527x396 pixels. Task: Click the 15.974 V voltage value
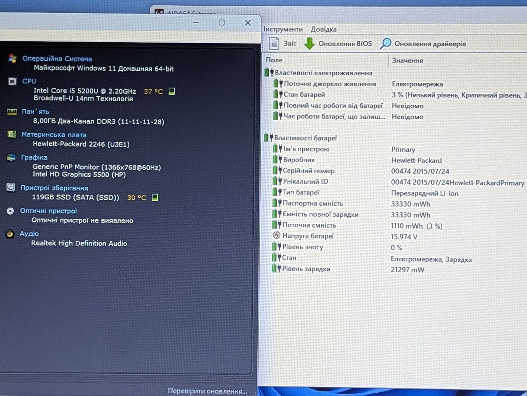click(x=404, y=236)
